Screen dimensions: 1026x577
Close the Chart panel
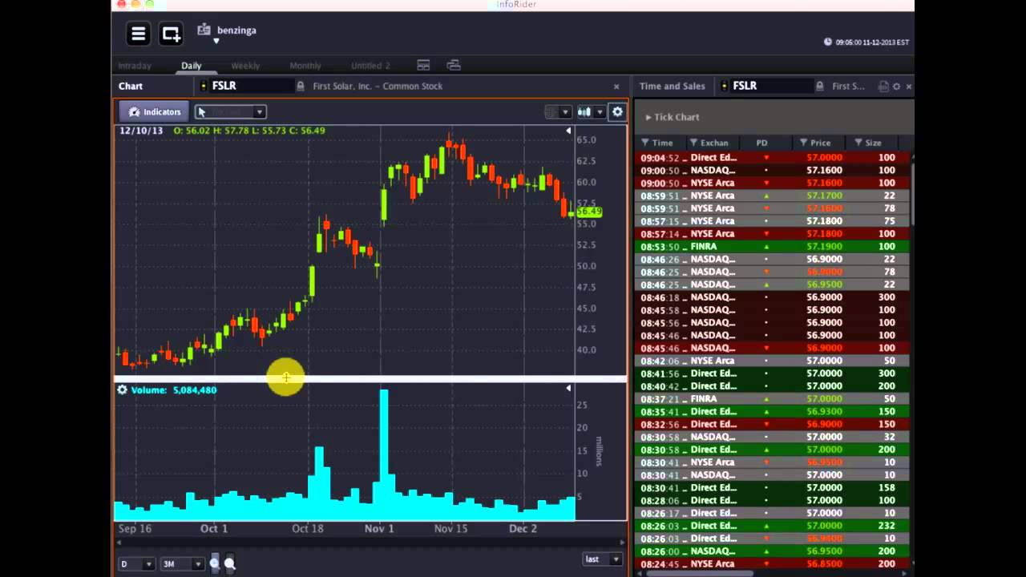(x=616, y=86)
